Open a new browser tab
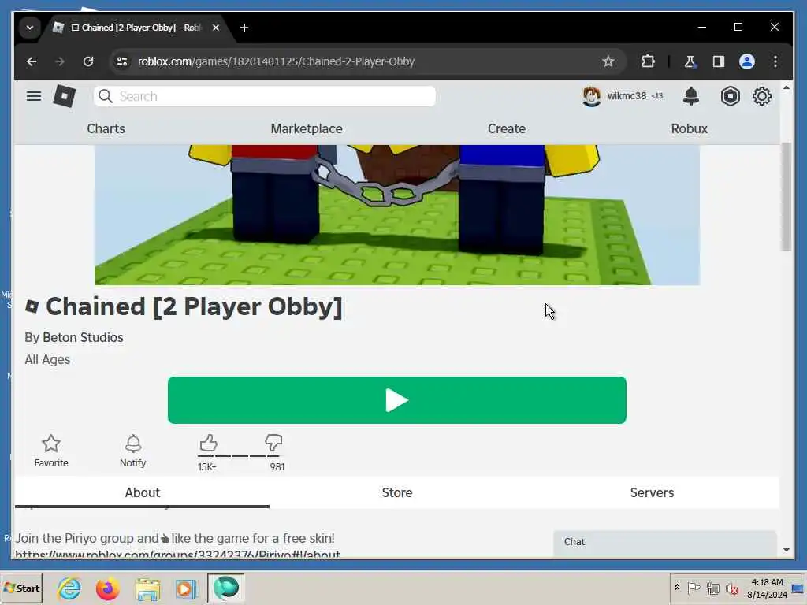807x605 pixels. tap(244, 28)
